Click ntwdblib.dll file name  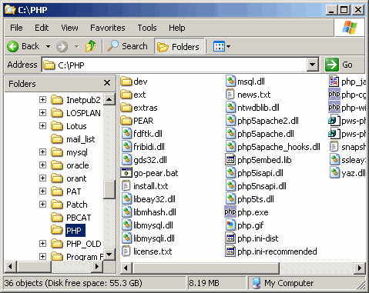click(258, 108)
